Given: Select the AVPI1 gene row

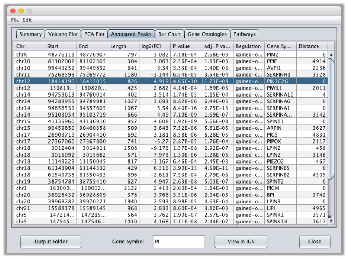Looking at the screenshot, I should 170,68.
